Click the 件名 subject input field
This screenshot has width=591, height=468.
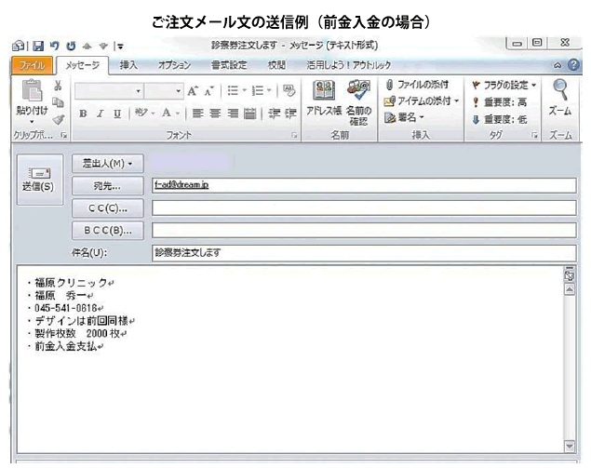coord(363,252)
